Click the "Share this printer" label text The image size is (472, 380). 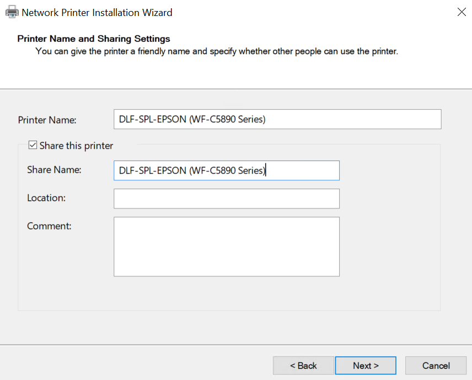pos(76,146)
